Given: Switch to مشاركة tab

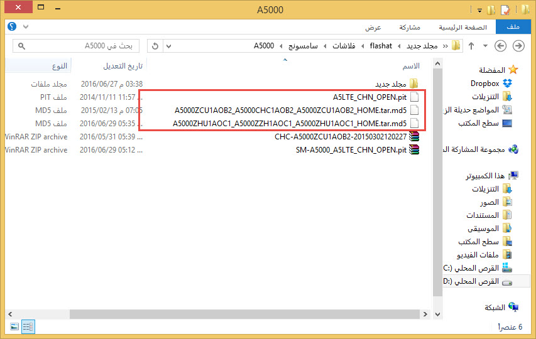Looking at the screenshot, I should tap(410, 28).
